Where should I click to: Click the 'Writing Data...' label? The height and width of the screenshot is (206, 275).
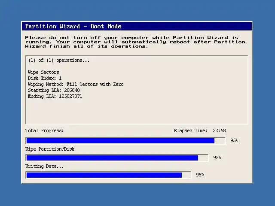click(45, 166)
